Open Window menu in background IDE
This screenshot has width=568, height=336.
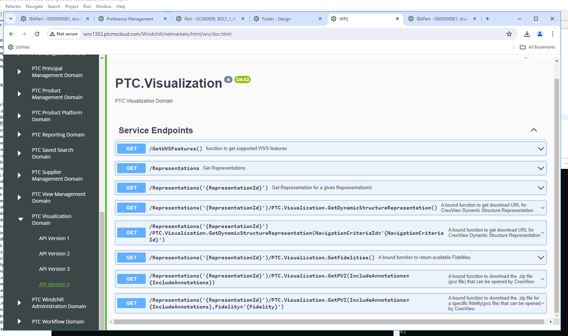coord(103,6)
